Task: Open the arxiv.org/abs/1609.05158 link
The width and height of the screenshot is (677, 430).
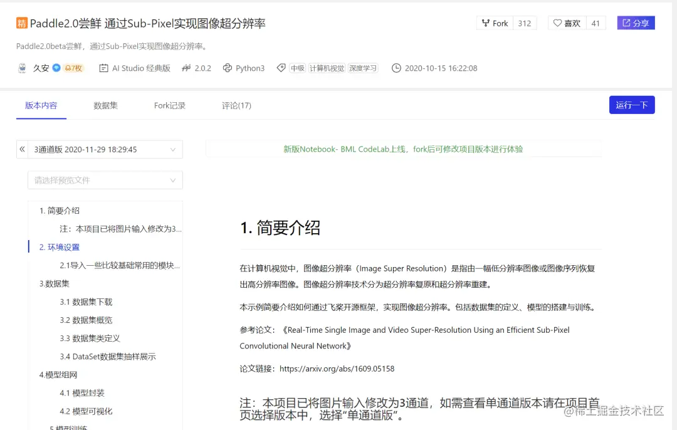Action: (337, 369)
